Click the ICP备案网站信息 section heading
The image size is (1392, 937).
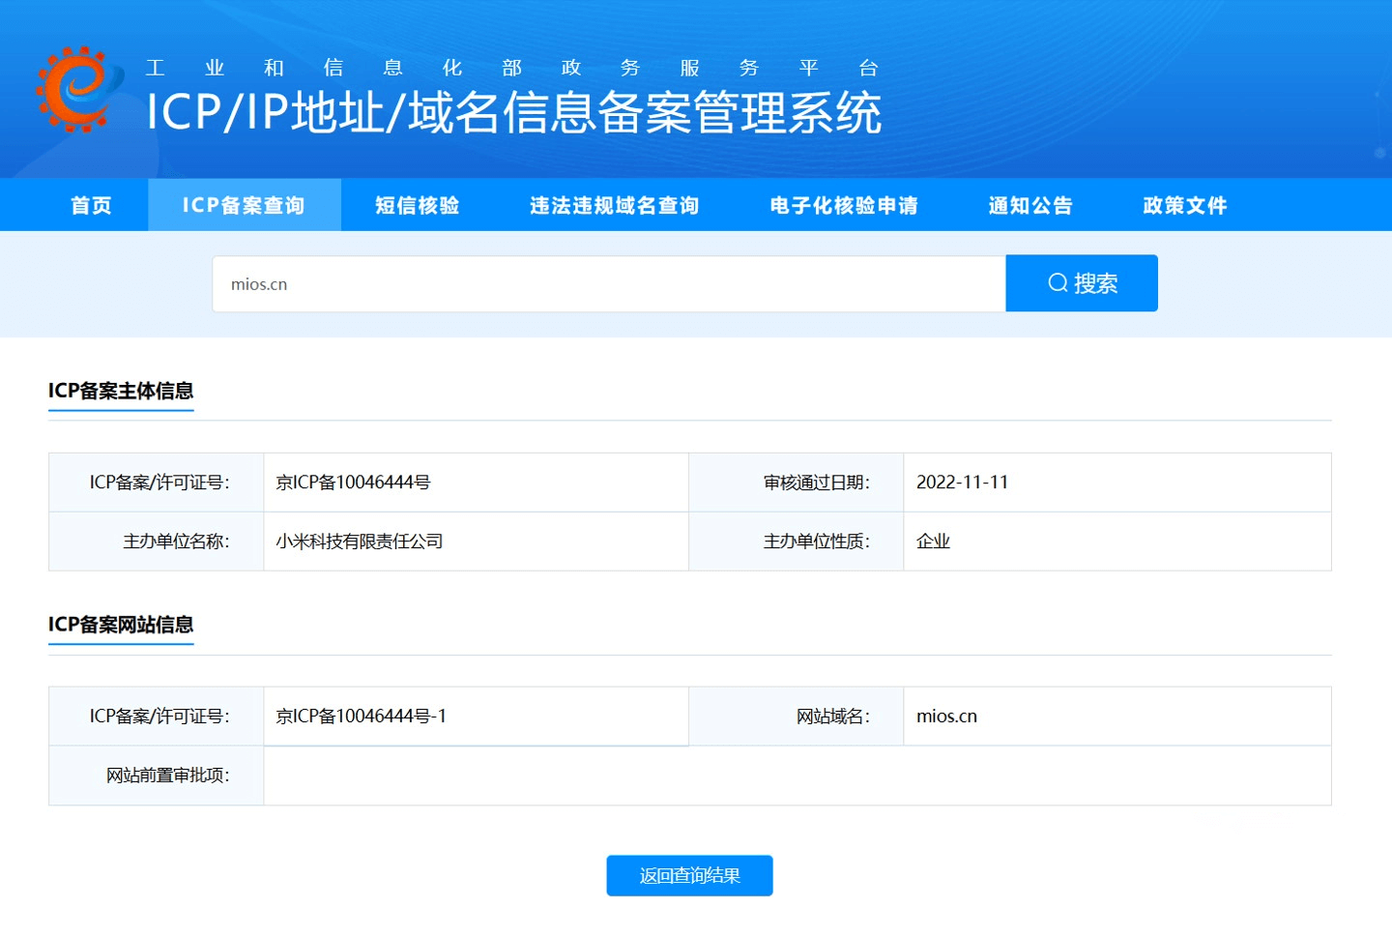click(121, 626)
